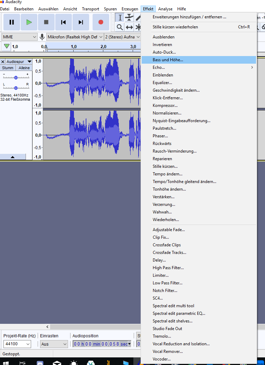
Task: Click the Pause transport button
Action: point(12,22)
